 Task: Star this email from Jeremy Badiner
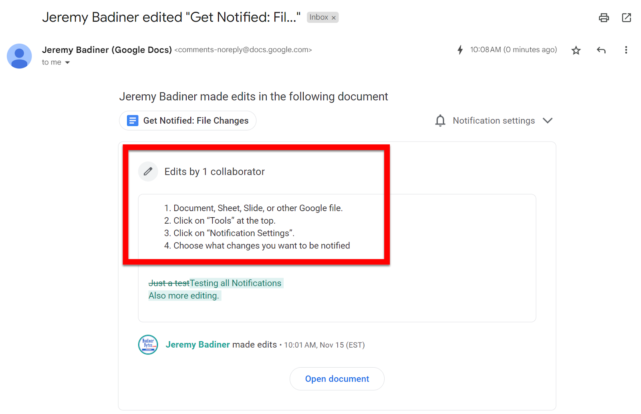(576, 50)
